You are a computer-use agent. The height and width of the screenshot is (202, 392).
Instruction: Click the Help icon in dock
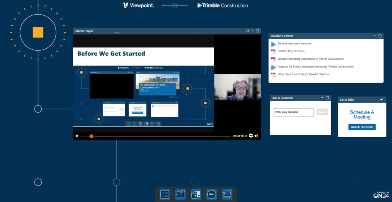tap(211, 194)
